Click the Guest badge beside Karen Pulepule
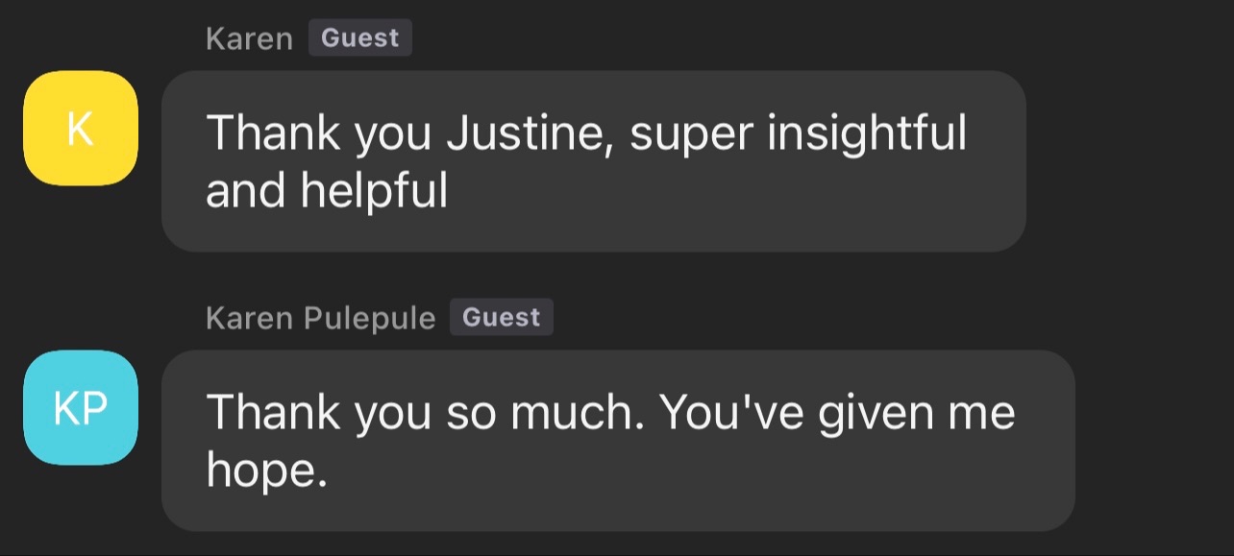1234x556 pixels. click(x=501, y=318)
